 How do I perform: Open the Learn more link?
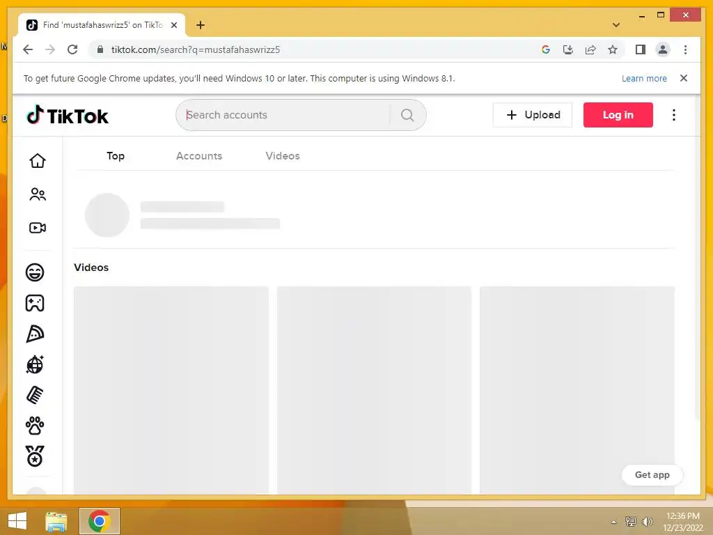(644, 78)
